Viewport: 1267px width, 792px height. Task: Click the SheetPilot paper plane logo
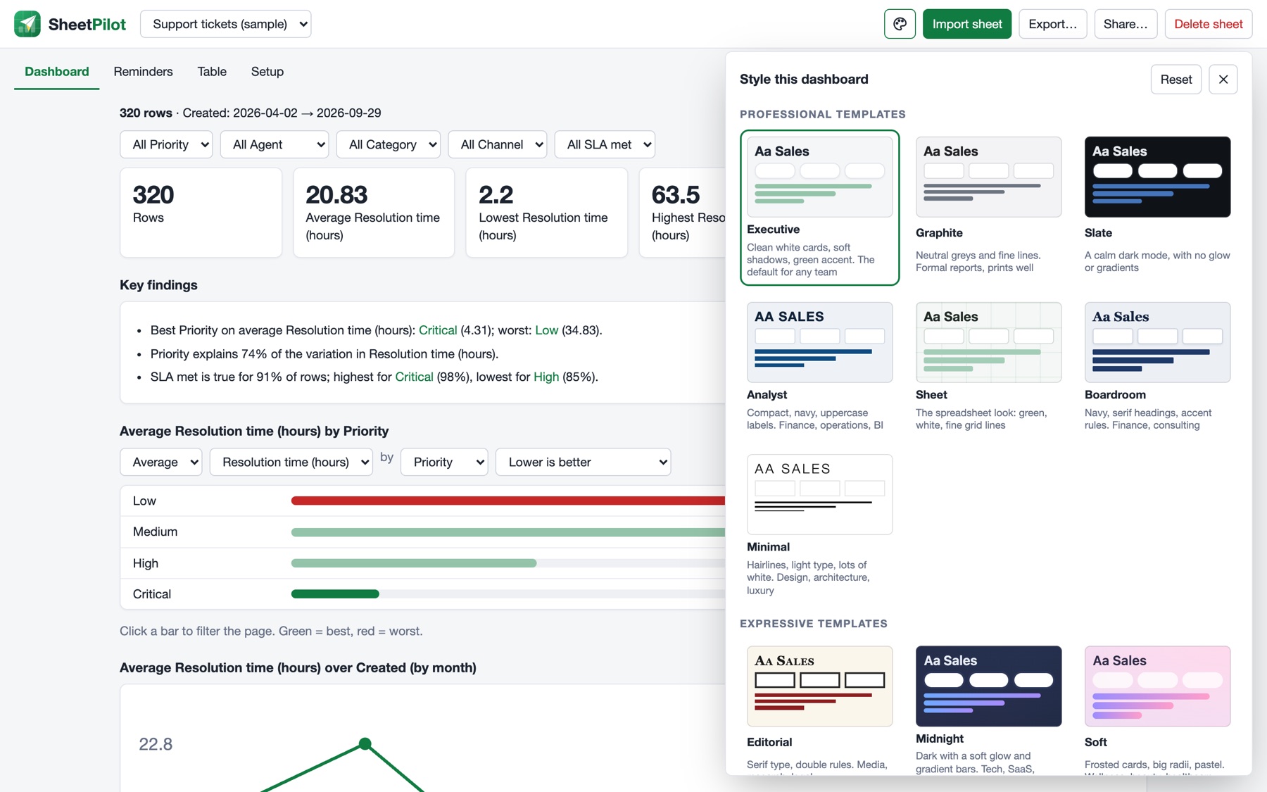[x=27, y=24]
